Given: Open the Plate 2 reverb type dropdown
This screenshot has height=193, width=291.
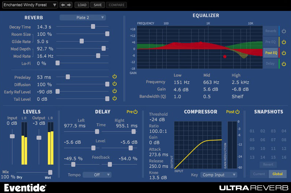Looking at the screenshot, I should 83,18.
